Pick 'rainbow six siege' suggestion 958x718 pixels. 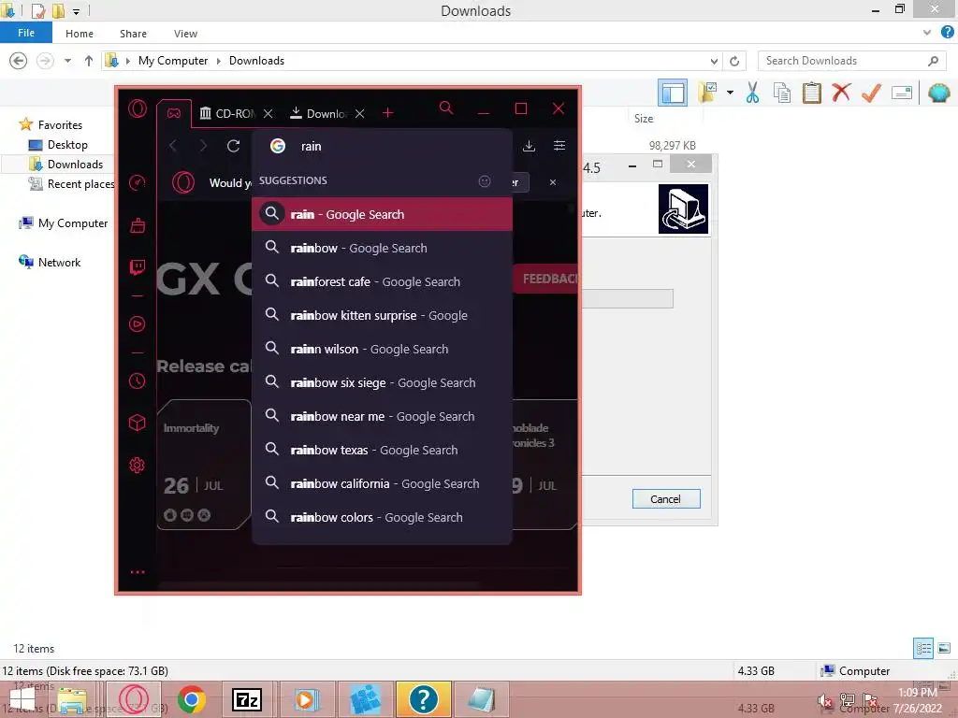tap(382, 382)
